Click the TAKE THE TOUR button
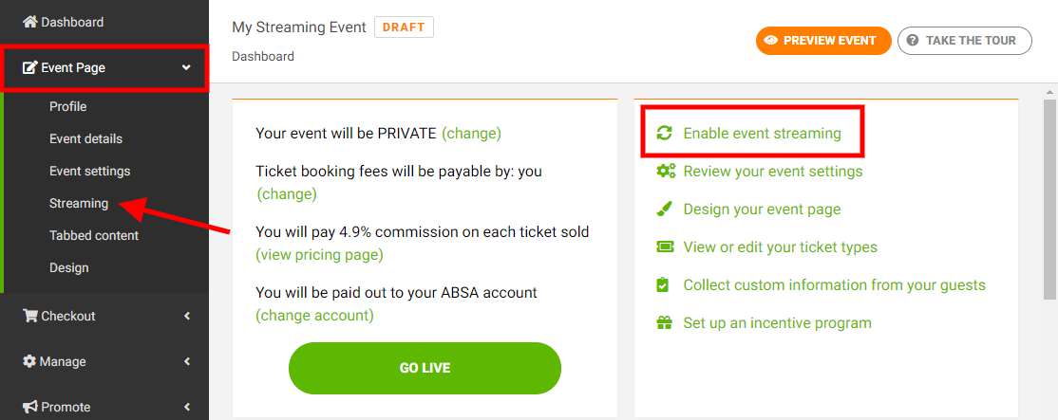Screen dimensions: 1058x420 coord(964,41)
